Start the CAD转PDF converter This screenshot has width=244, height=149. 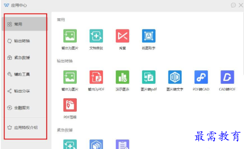(227, 77)
